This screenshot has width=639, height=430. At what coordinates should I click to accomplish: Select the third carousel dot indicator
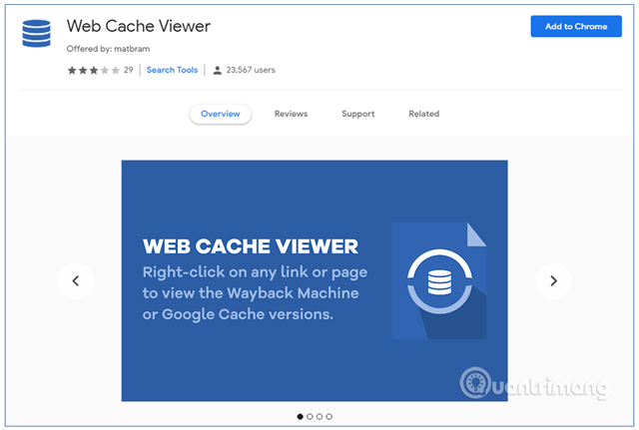[x=319, y=417]
